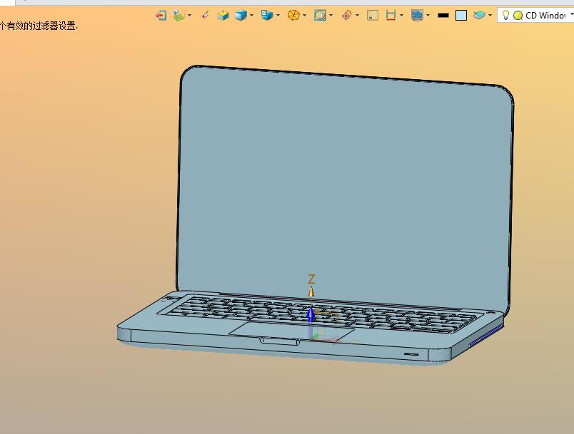Open the CD Window combo box

point(535,16)
